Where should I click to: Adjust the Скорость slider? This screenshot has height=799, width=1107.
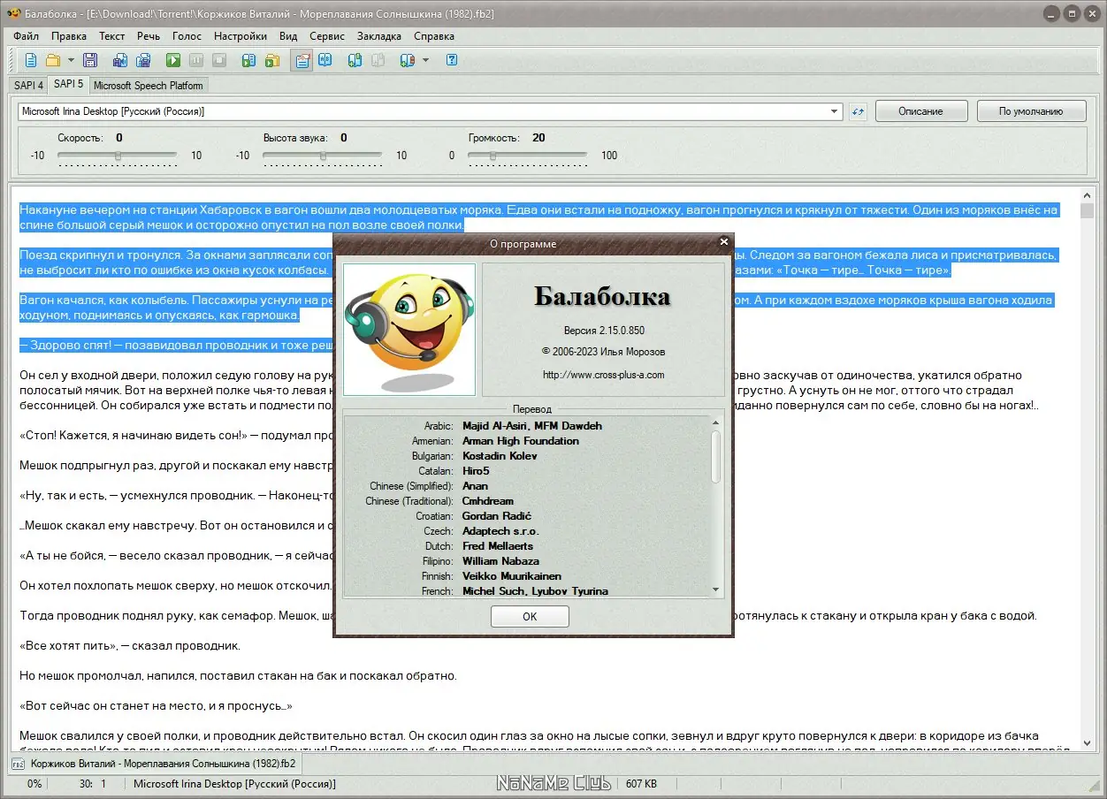[x=118, y=156]
